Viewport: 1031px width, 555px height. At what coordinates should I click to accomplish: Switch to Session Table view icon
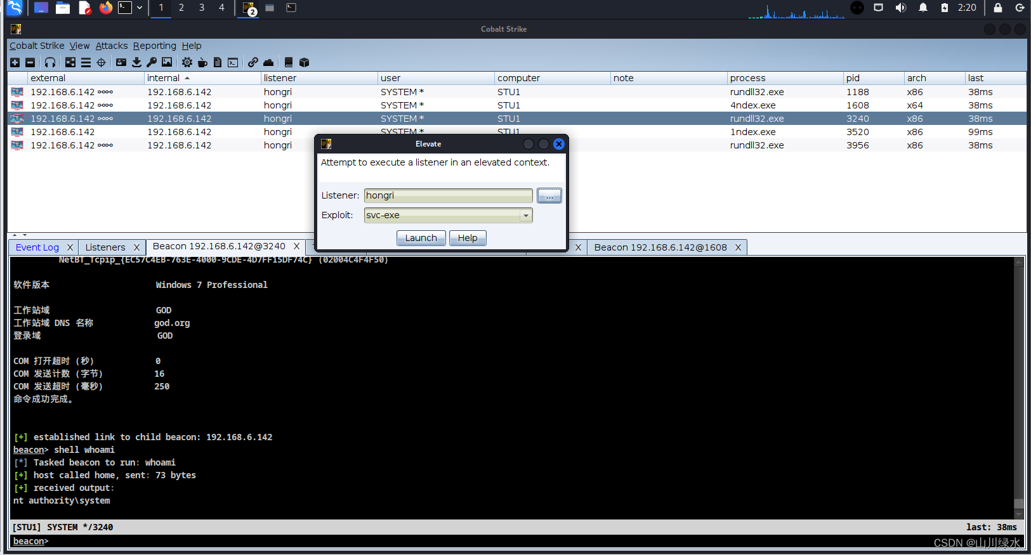point(86,62)
